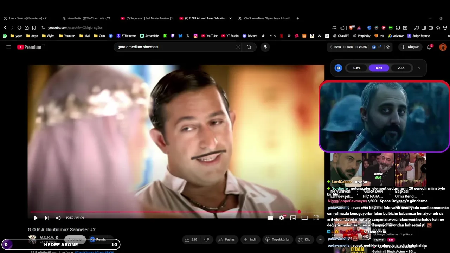Go back in browser history
450x253 pixels.
coord(5,28)
